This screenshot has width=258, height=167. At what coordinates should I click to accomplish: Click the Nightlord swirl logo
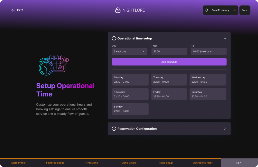click(x=118, y=10)
